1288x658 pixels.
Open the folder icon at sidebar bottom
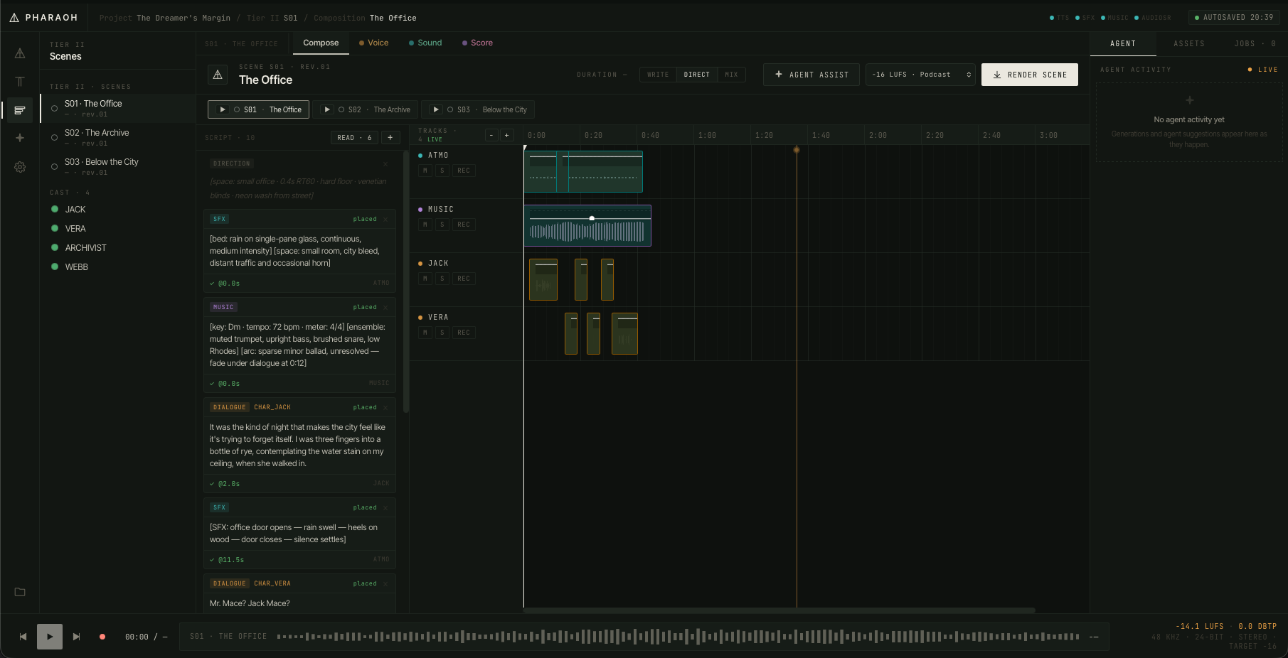coord(20,592)
